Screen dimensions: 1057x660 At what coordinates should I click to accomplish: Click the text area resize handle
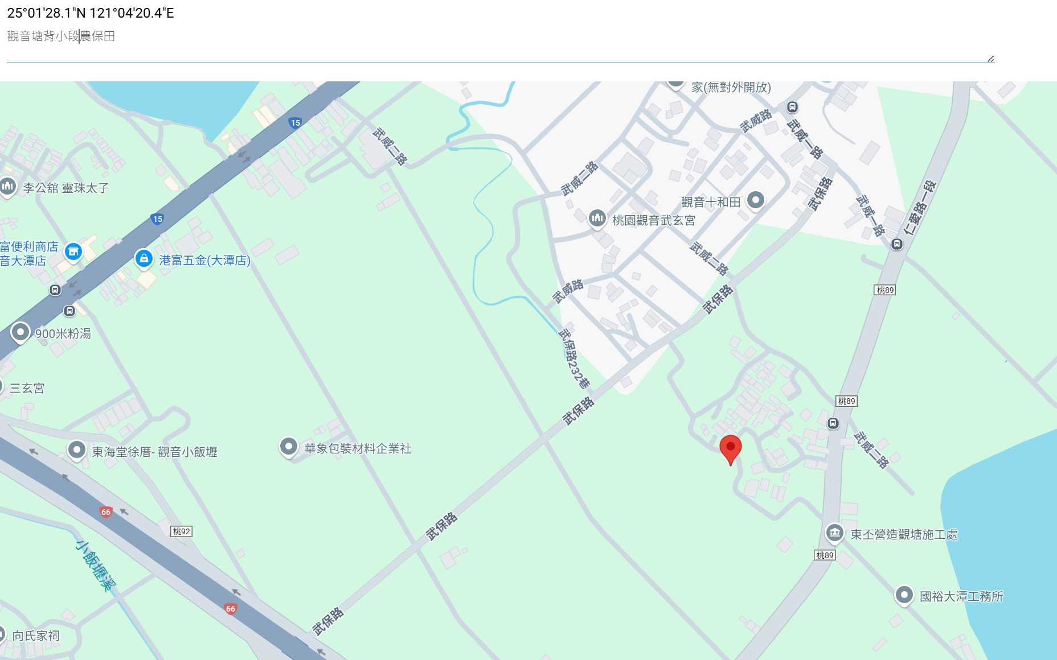[x=990, y=59]
